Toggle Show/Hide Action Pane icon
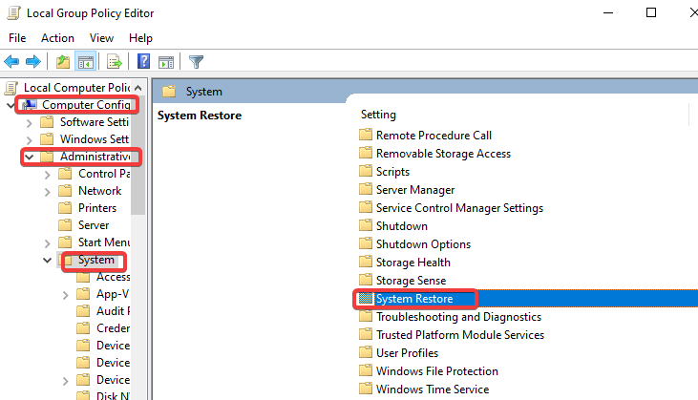Screen dimensions: 698x400 pos(166,62)
